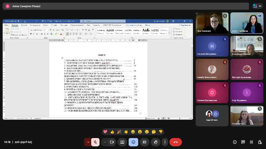
Task: Switch to print layout view icon
Action: pyautogui.click(x=163, y=118)
